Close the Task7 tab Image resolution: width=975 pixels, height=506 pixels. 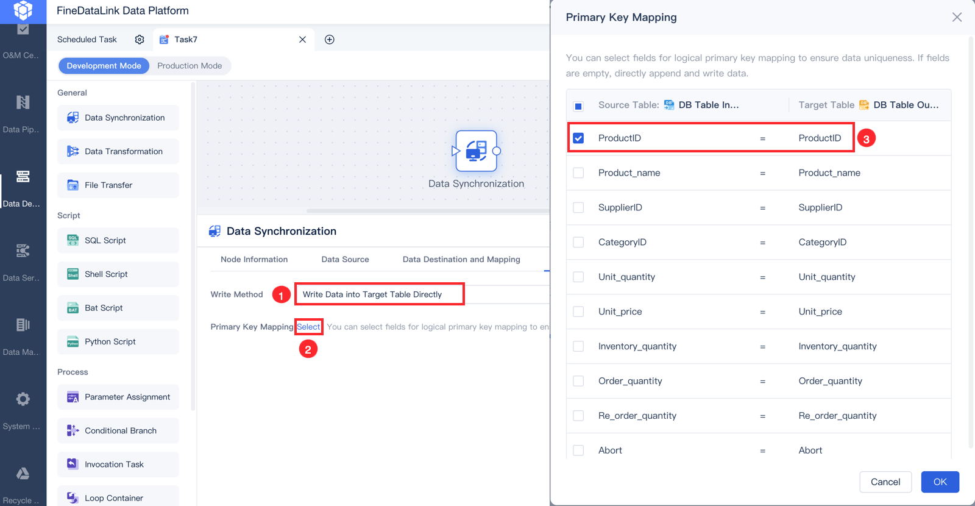point(302,40)
